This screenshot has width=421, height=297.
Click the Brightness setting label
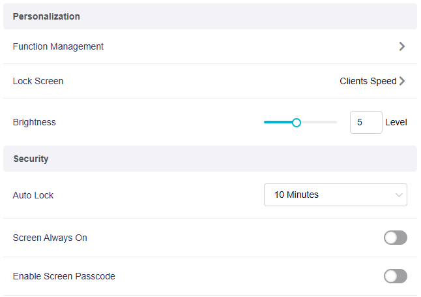(34, 122)
